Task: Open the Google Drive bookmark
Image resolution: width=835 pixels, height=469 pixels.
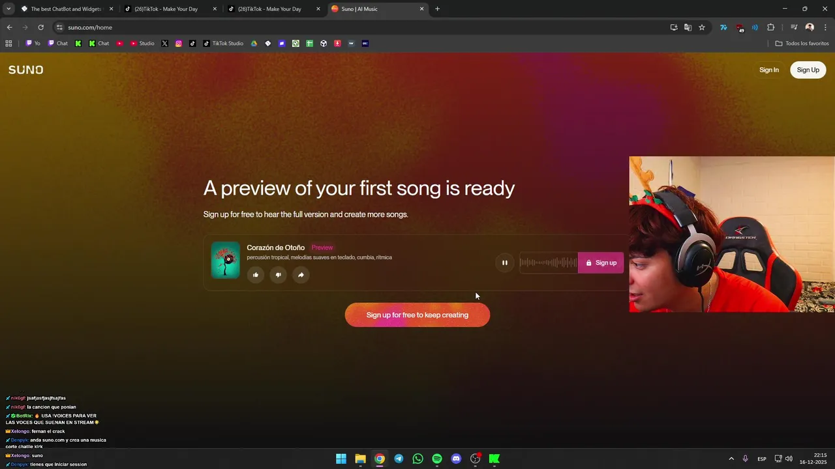Action: coord(254,44)
